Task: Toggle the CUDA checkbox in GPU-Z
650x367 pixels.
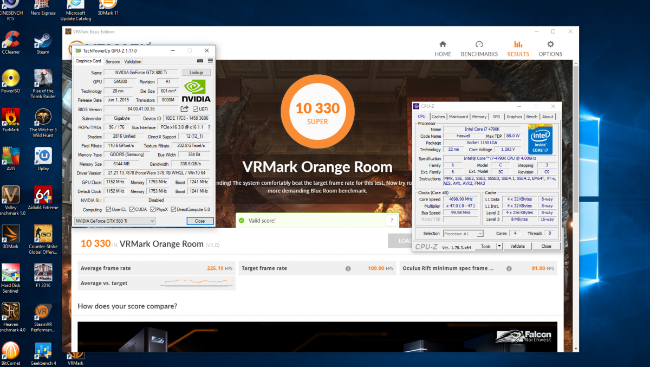Action: click(132, 209)
